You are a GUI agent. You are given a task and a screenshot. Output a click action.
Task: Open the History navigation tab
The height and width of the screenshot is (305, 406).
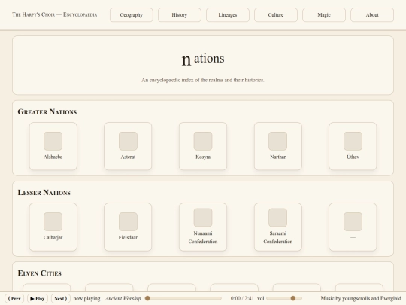(180, 15)
